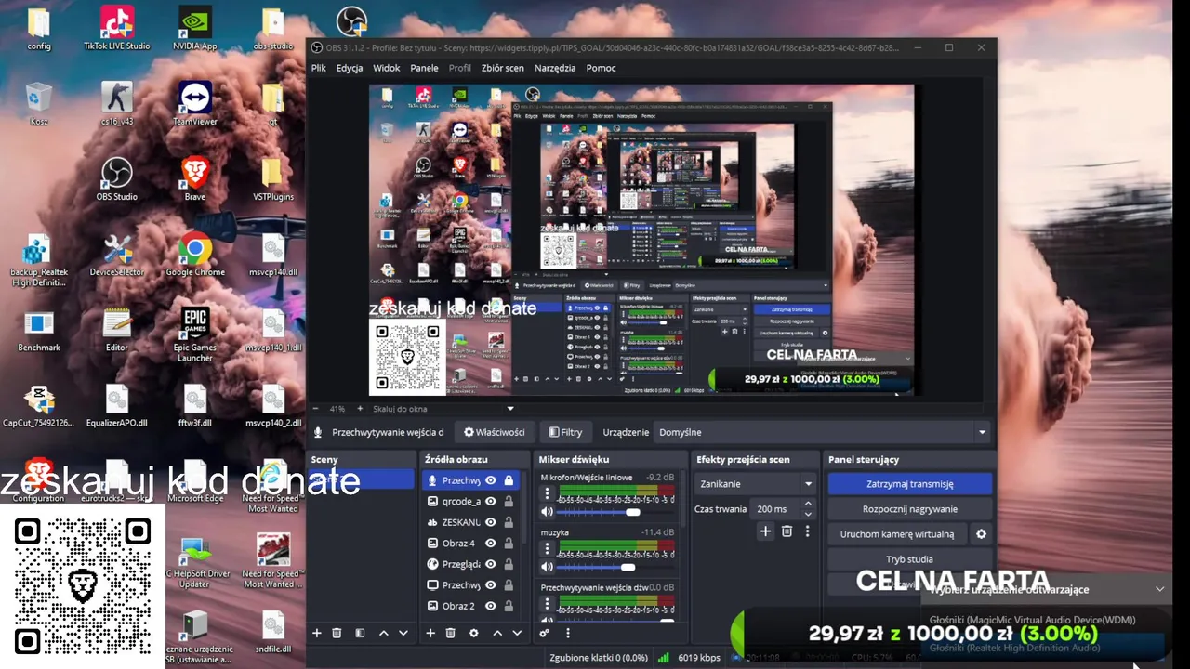This screenshot has height=669, width=1190.
Task: Open transition properties three-dot menu
Action: 808,531
